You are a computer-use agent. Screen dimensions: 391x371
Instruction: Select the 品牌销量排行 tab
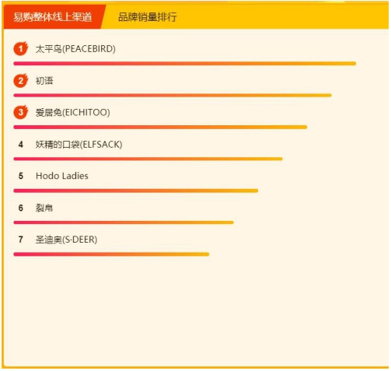(x=148, y=17)
